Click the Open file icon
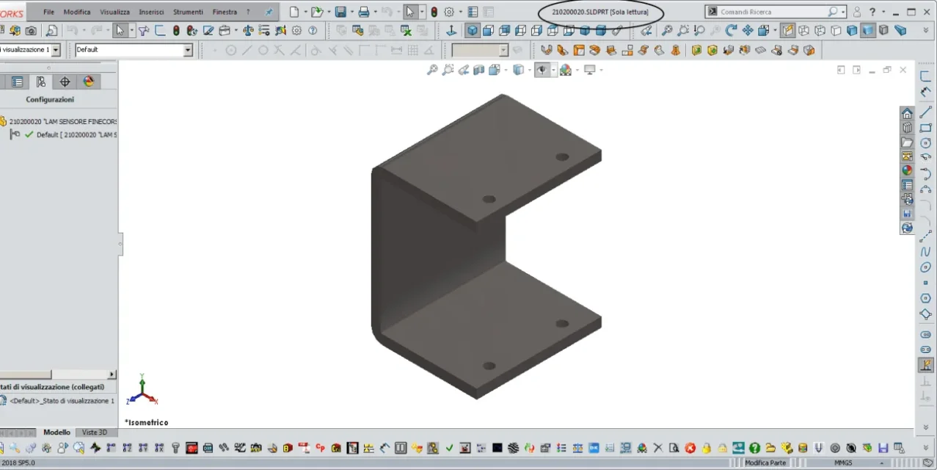Image resolution: width=937 pixels, height=470 pixels. pos(316,12)
